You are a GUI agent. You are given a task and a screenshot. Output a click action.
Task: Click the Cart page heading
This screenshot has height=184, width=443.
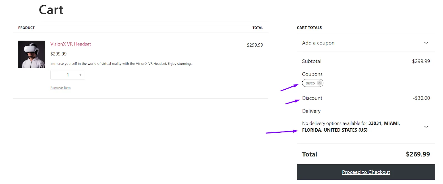pyautogui.click(x=51, y=10)
